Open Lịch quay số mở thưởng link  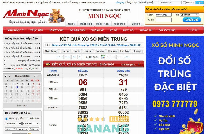(x=28, y=61)
